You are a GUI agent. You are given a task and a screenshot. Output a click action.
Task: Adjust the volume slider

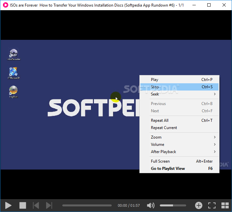pos(173,205)
